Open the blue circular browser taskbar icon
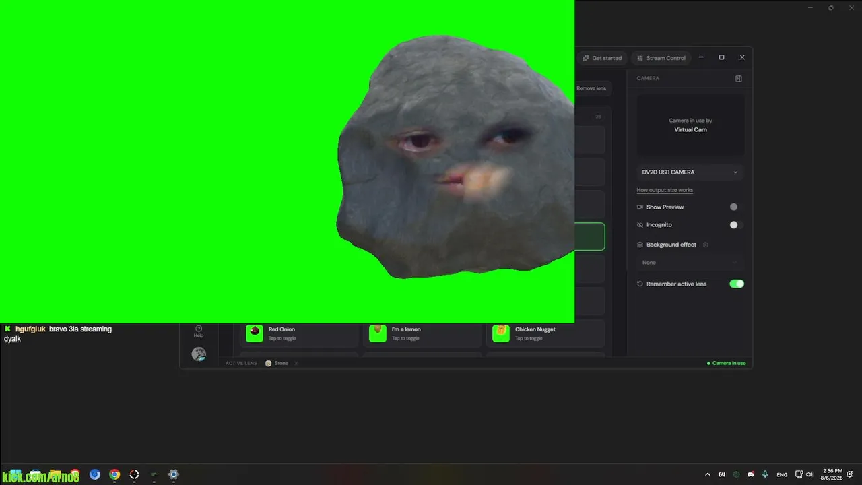Image resolution: width=862 pixels, height=485 pixels. tap(95, 474)
